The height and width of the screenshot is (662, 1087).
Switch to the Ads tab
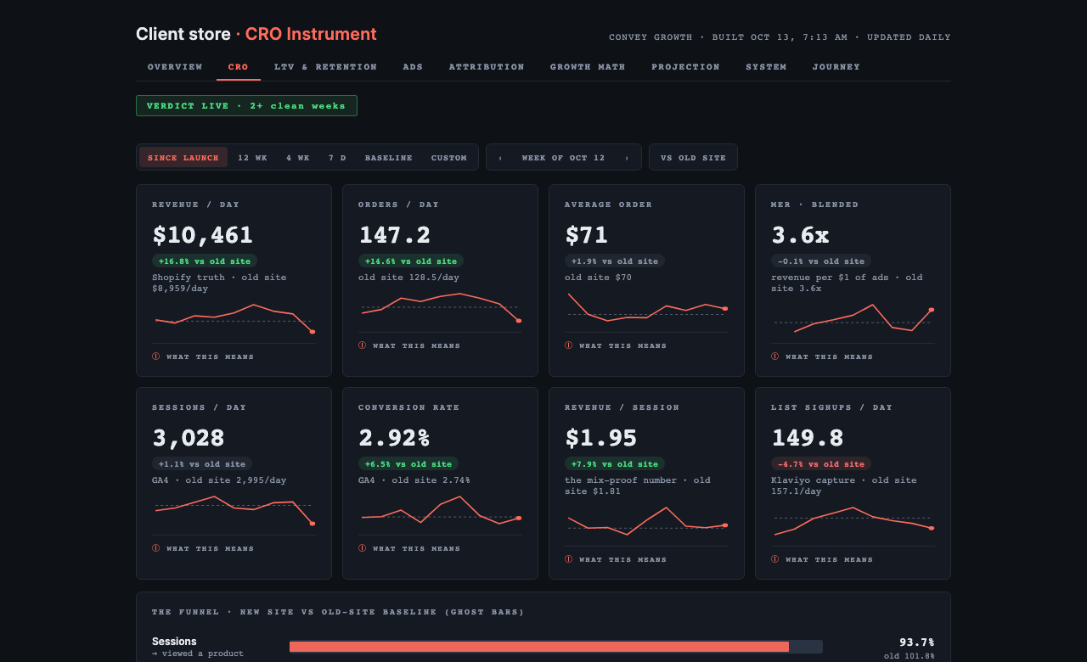point(413,67)
